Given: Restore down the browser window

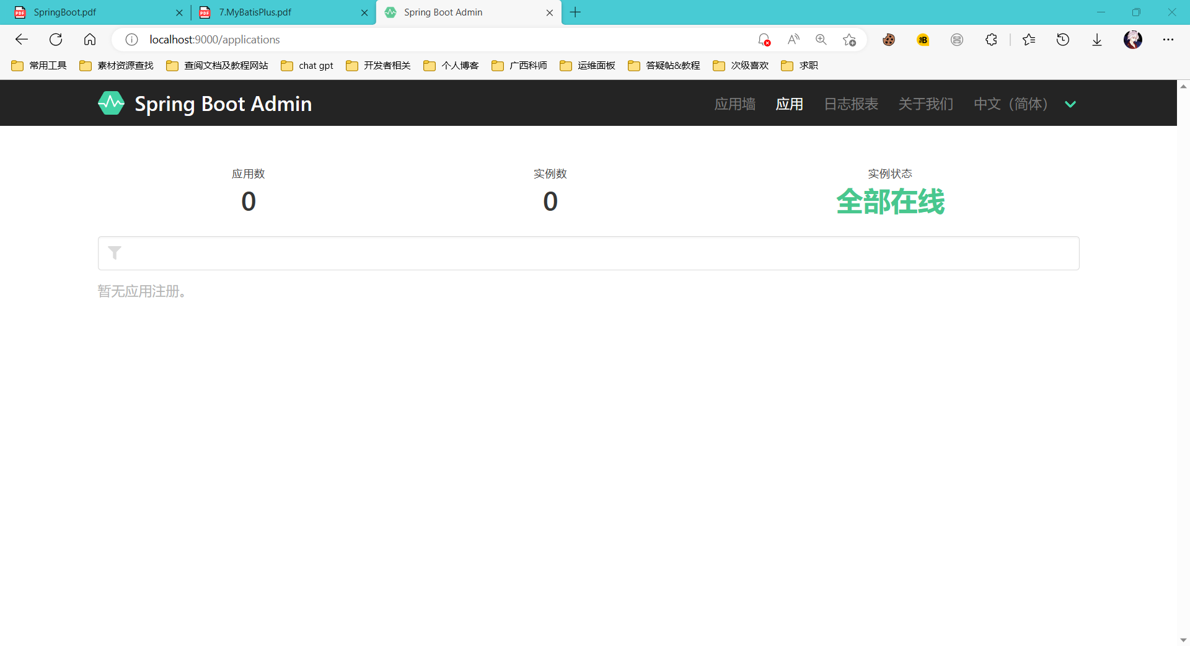Looking at the screenshot, I should (x=1136, y=12).
